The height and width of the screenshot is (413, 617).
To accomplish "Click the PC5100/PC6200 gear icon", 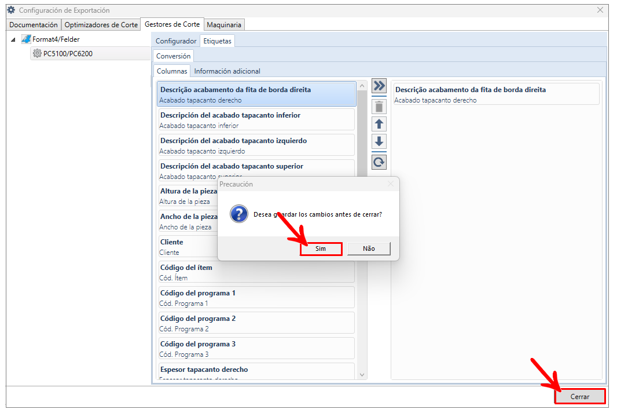I will click(37, 53).
